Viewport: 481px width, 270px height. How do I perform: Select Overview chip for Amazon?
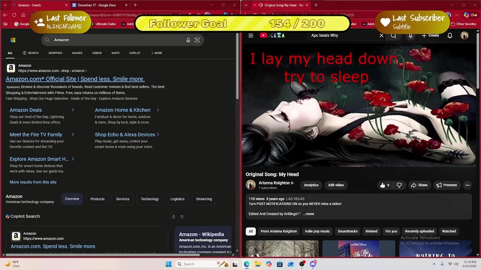(x=72, y=199)
